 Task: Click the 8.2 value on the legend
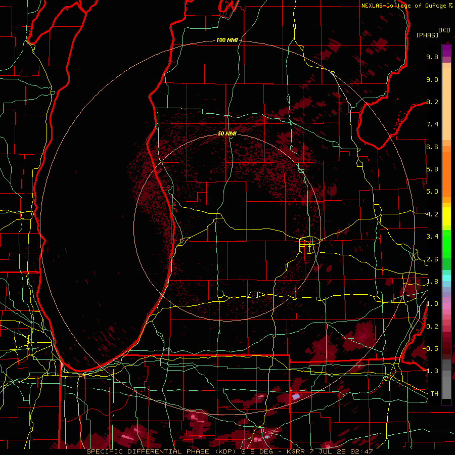click(432, 102)
